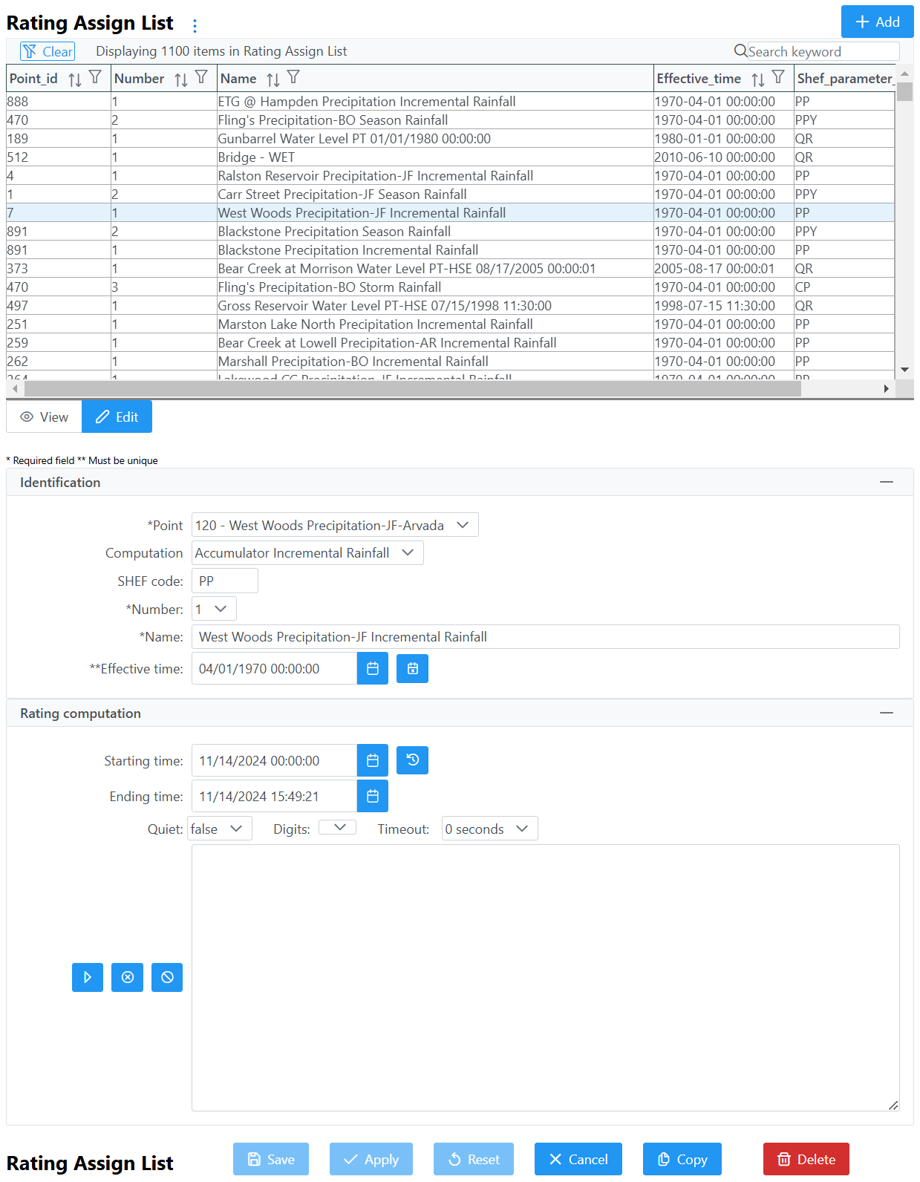
Task: Open the Number dropdown
Action: click(x=214, y=609)
